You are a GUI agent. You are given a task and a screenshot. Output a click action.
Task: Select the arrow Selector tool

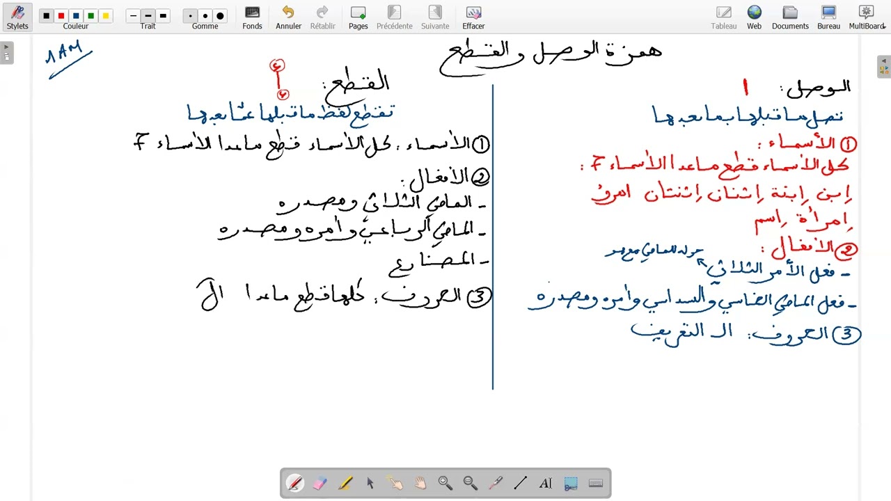point(370,483)
